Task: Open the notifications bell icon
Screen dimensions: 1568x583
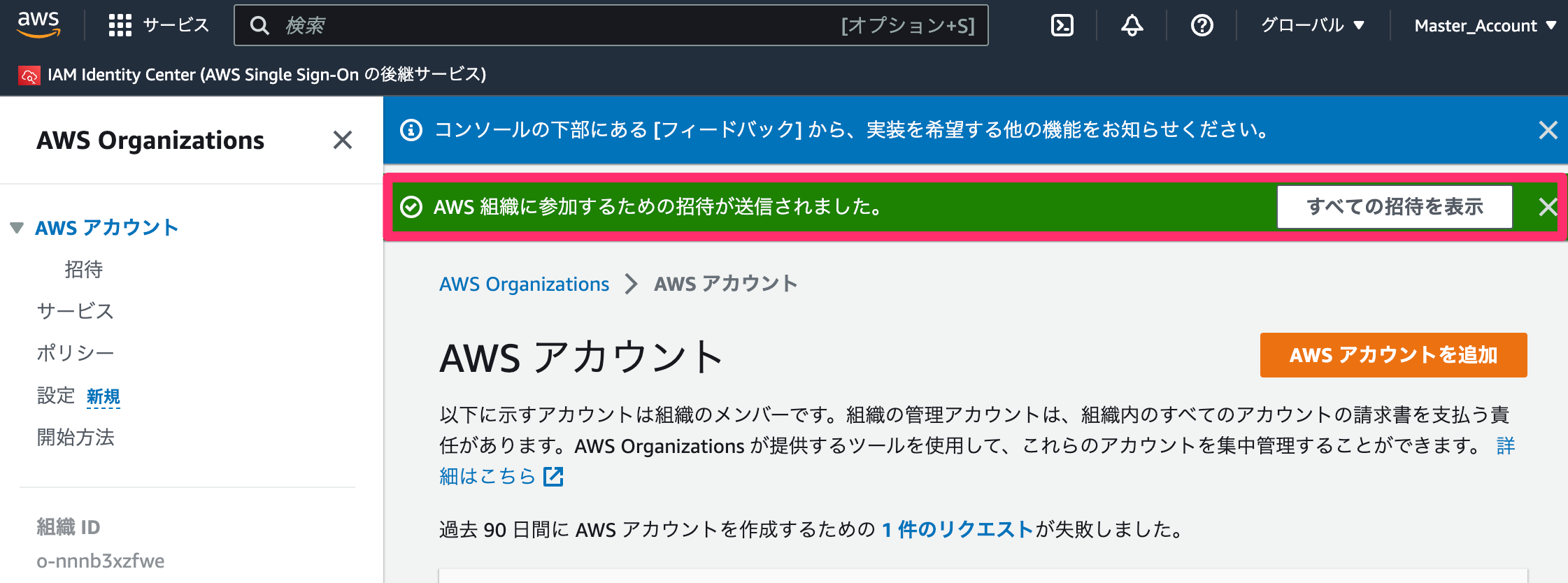Action: pyautogui.click(x=1132, y=26)
